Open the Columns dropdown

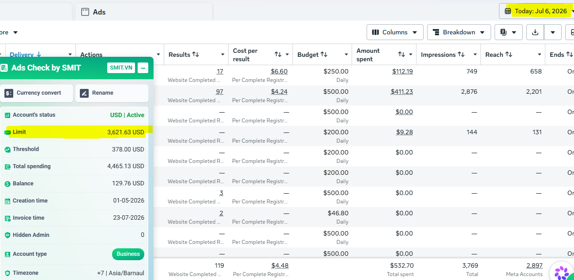(395, 32)
